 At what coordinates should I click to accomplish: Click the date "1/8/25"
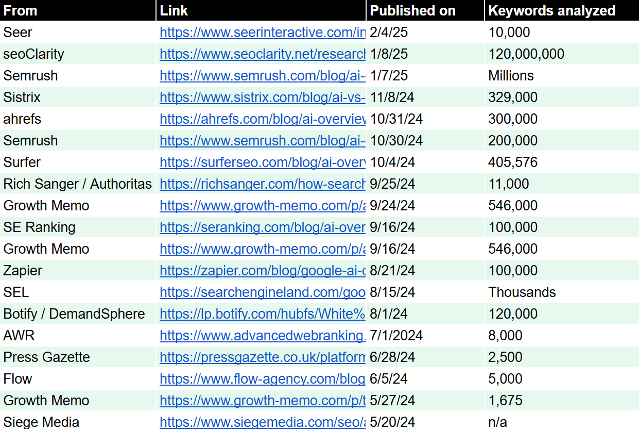coord(389,54)
